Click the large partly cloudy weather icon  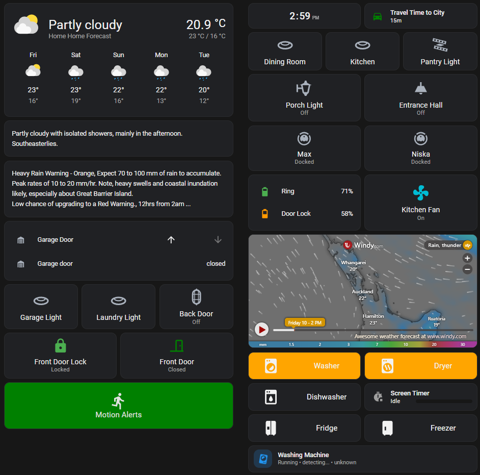click(x=26, y=24)
